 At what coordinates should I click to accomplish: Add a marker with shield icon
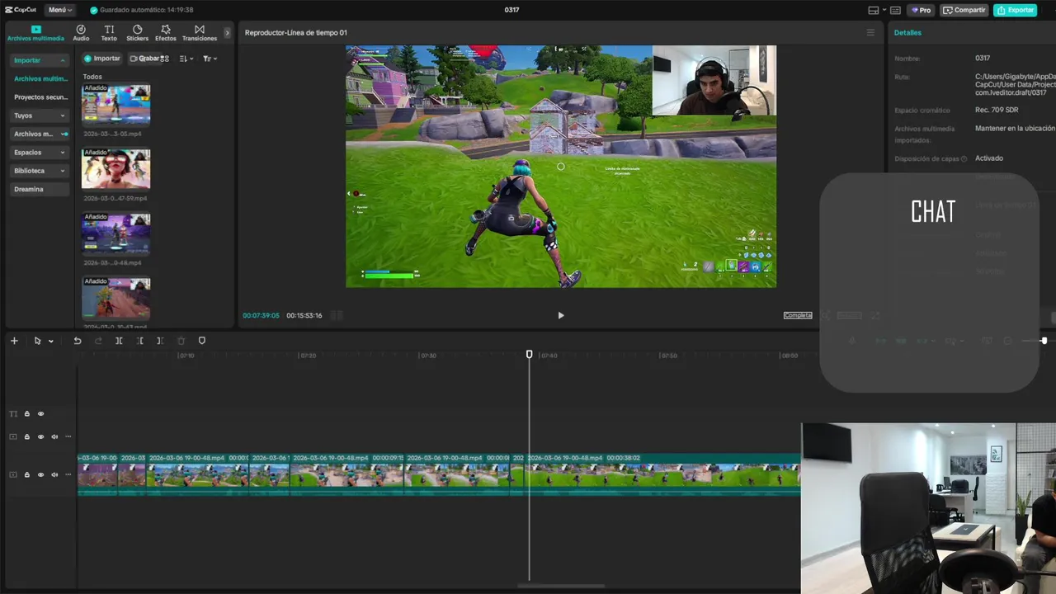(x=202, y=341)
